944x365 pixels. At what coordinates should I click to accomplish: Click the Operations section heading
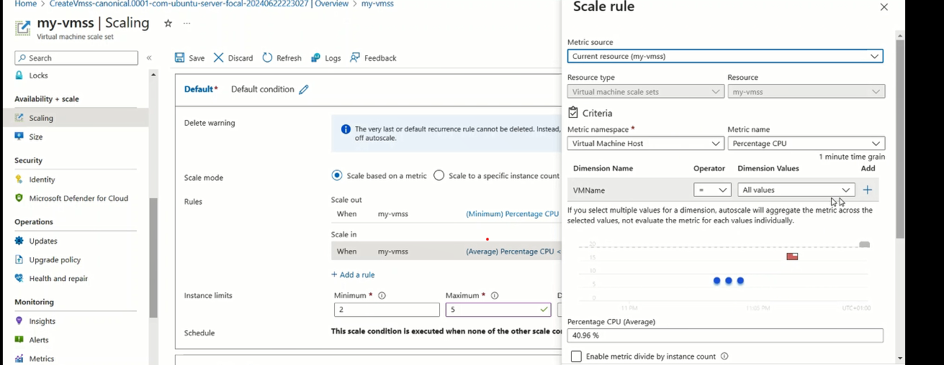coord(34,222)
